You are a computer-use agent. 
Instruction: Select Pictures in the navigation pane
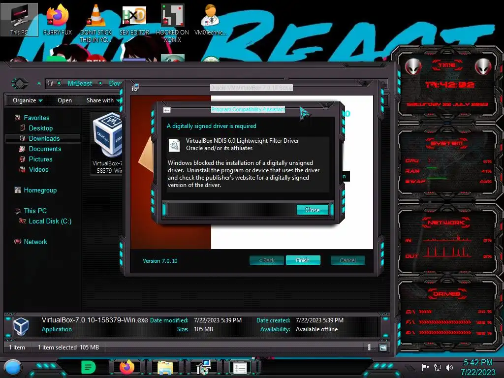40,159
